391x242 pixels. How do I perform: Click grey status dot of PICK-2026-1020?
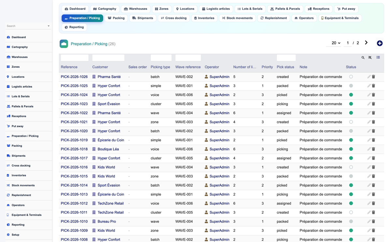[x=351, y=131]
